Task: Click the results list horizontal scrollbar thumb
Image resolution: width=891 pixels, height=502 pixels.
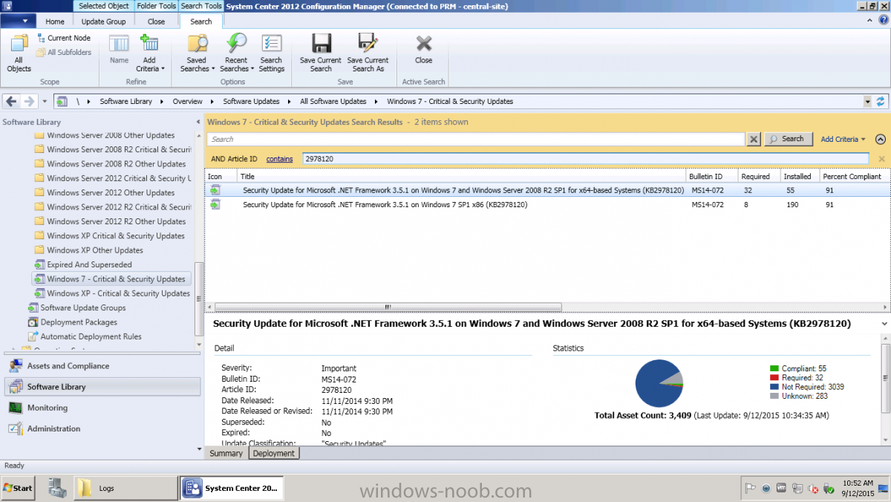Action: 387,307
